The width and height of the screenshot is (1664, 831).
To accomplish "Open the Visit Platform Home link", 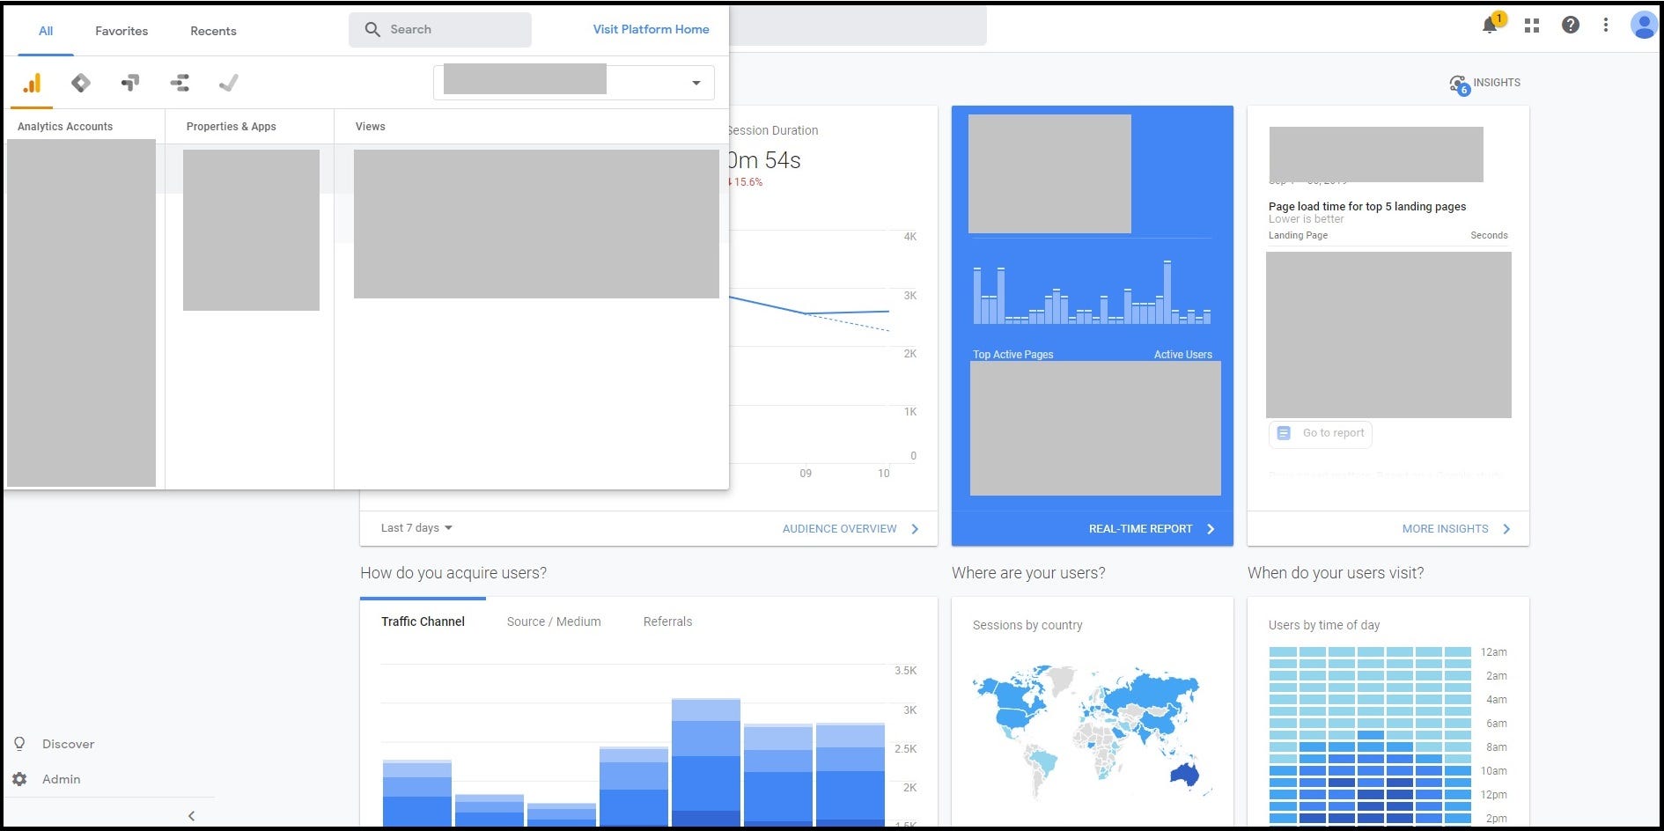I will tap(651, 29).
